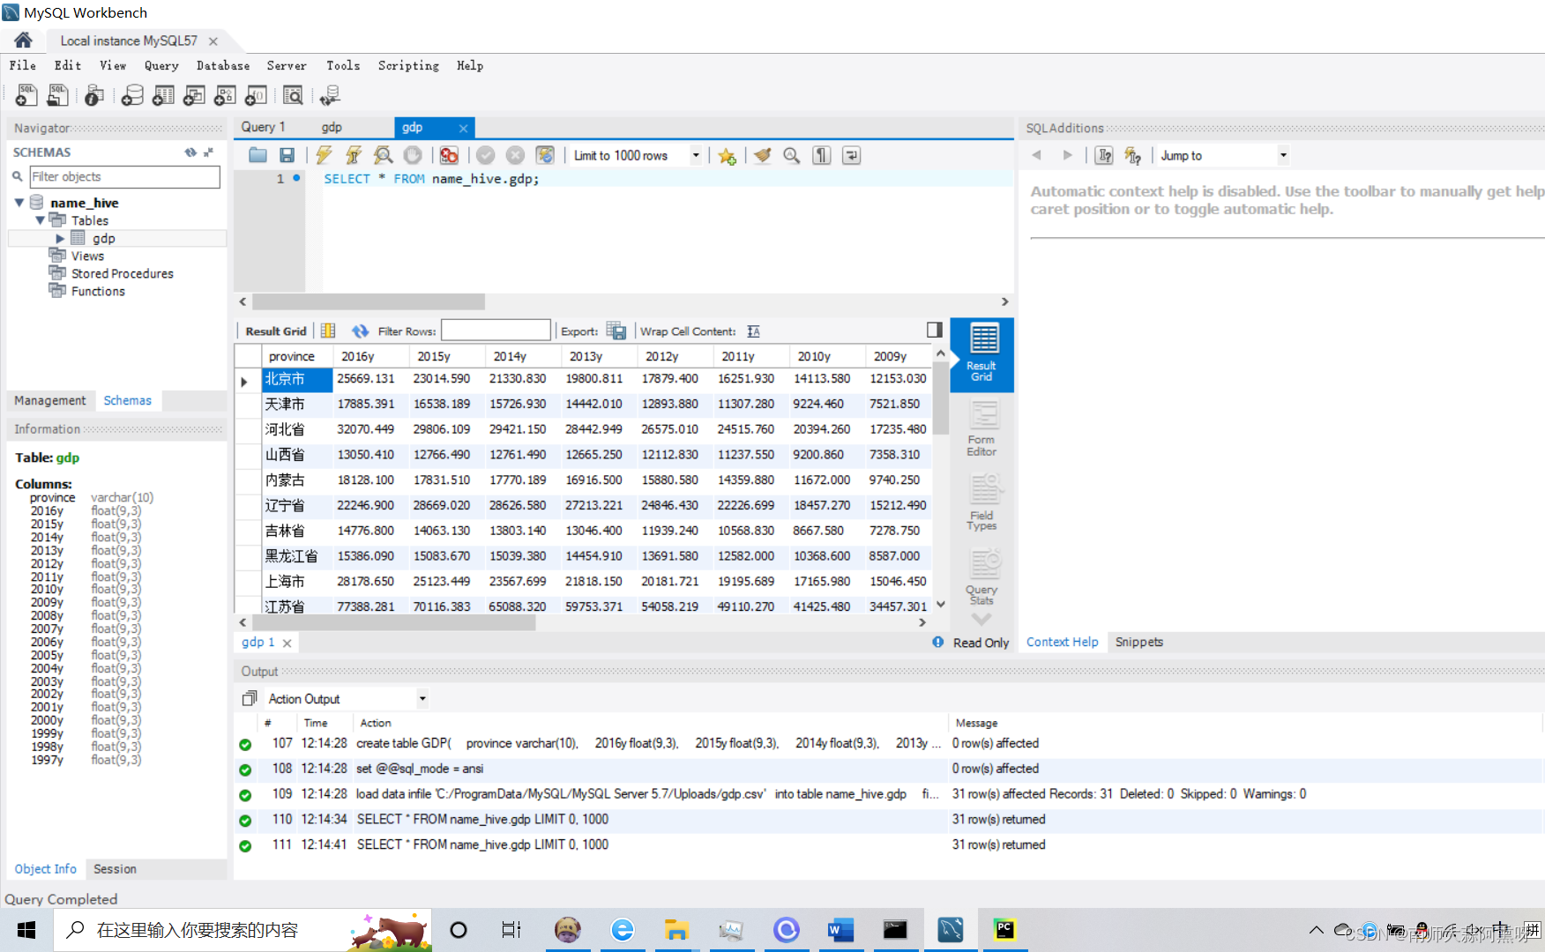Go to Workbench home screen
Viewport: 1545px width, 952px height.
click(24, 40)
